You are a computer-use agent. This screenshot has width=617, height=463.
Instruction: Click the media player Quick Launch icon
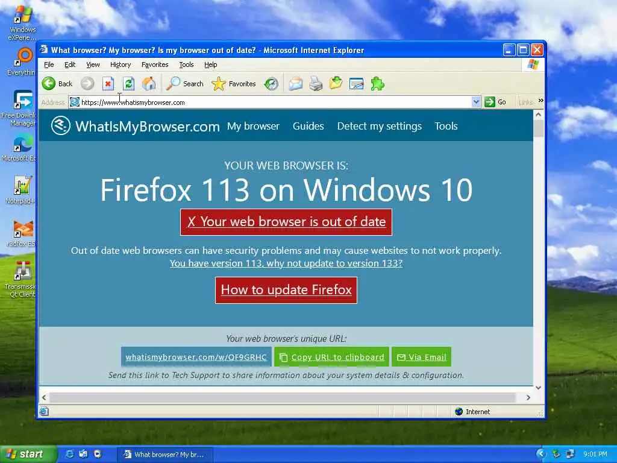(x=98, y=454)
